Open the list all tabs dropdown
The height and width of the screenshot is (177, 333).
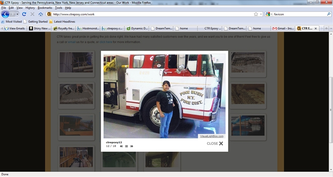coord(331,28)
